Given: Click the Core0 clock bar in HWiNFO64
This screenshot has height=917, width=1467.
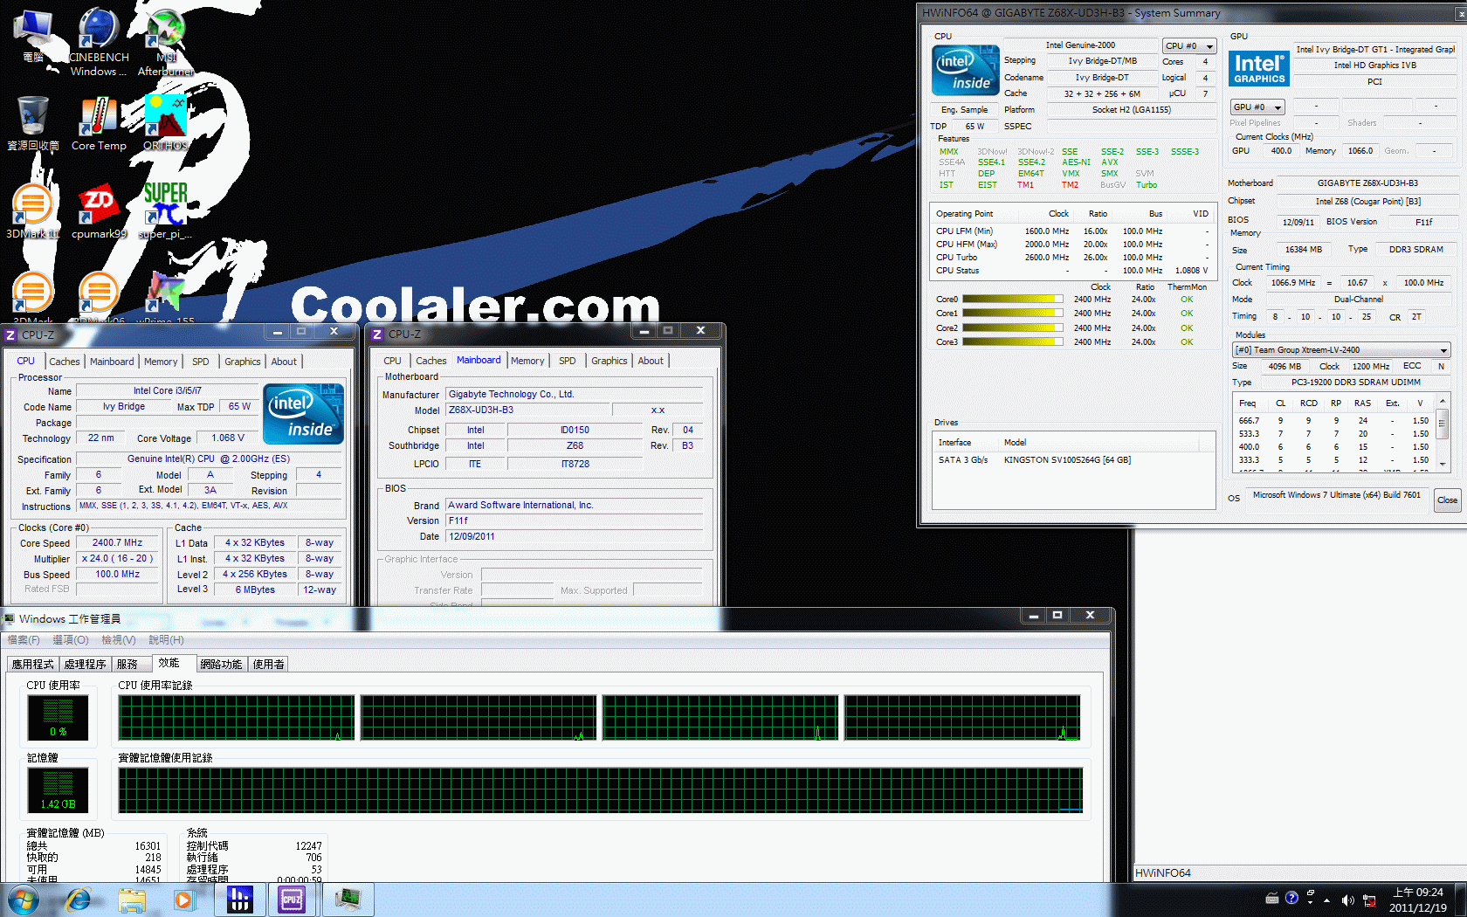Looking at the screenshot, I should 1012,300.
